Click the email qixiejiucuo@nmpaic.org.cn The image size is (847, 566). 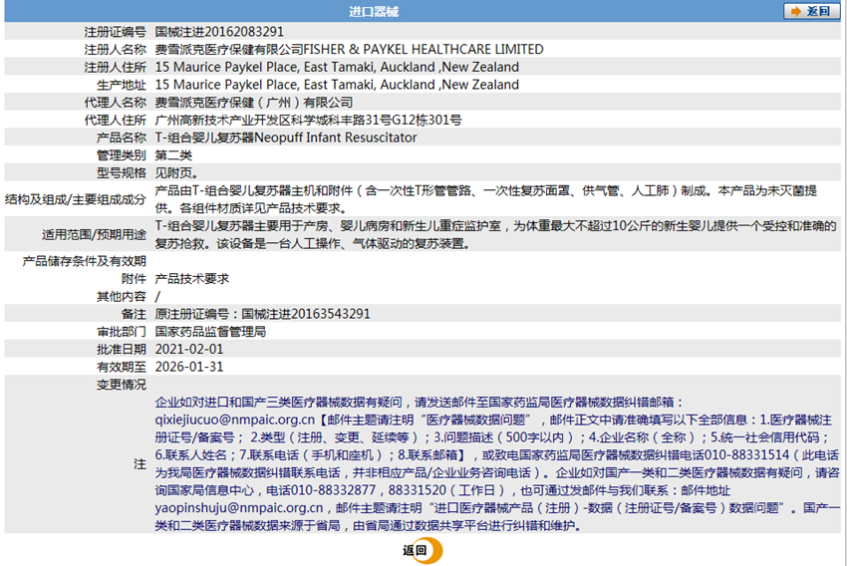pos(234,420)
